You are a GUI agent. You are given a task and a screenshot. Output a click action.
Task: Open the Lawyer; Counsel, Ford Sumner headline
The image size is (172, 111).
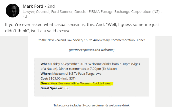coord(91,12)
